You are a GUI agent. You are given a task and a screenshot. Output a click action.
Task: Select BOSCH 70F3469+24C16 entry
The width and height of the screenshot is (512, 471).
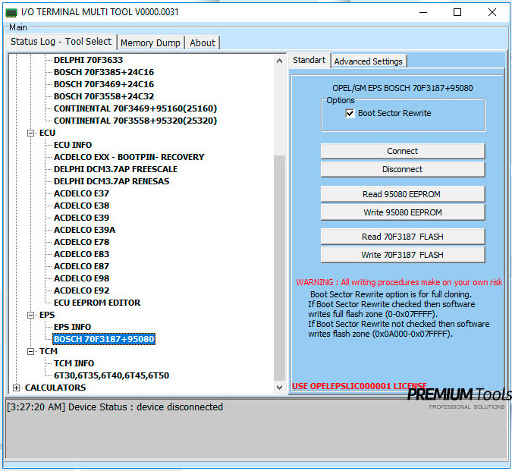coord(104,84)
